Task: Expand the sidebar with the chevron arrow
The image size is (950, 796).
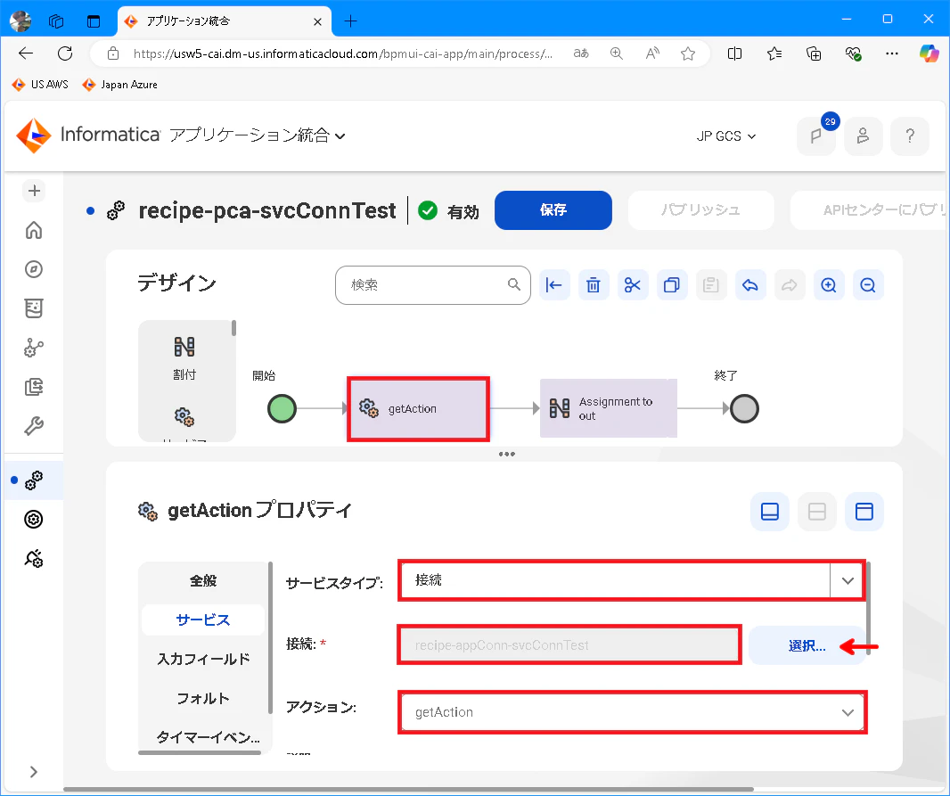Action: click(34, 772)
